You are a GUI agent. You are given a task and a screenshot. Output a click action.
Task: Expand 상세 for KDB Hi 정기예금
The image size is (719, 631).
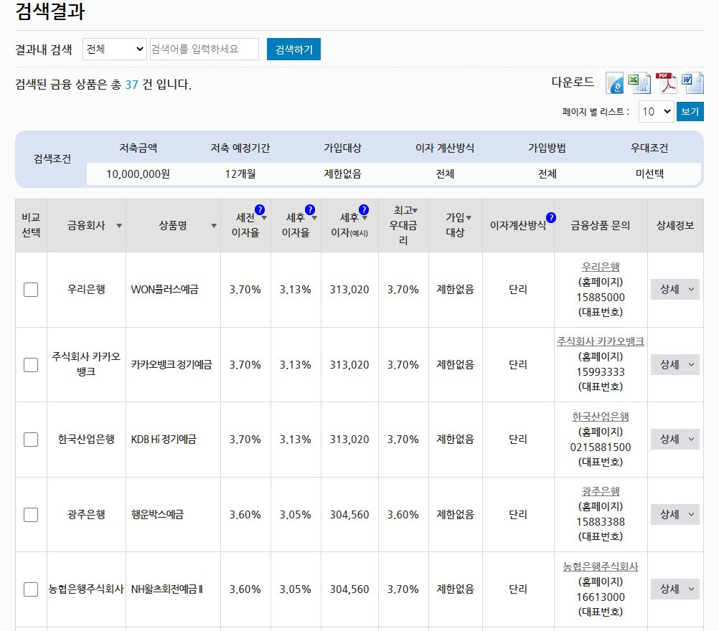[x=675, y=439]
